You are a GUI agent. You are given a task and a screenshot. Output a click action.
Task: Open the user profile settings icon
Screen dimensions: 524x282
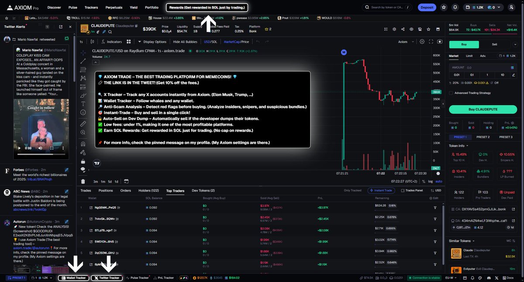511,7
